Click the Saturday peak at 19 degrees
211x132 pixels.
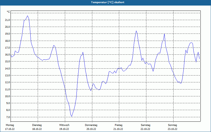coord(164,34)
